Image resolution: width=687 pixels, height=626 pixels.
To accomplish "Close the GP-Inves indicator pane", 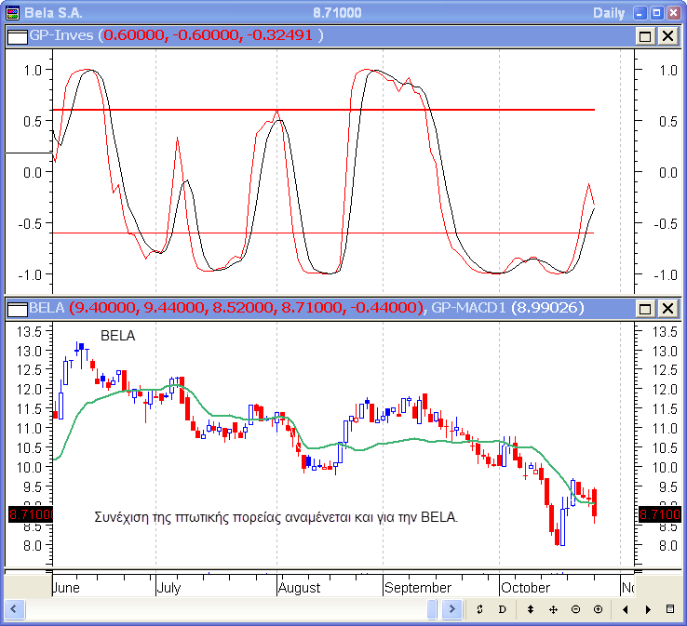I will [x=667, y=35].
